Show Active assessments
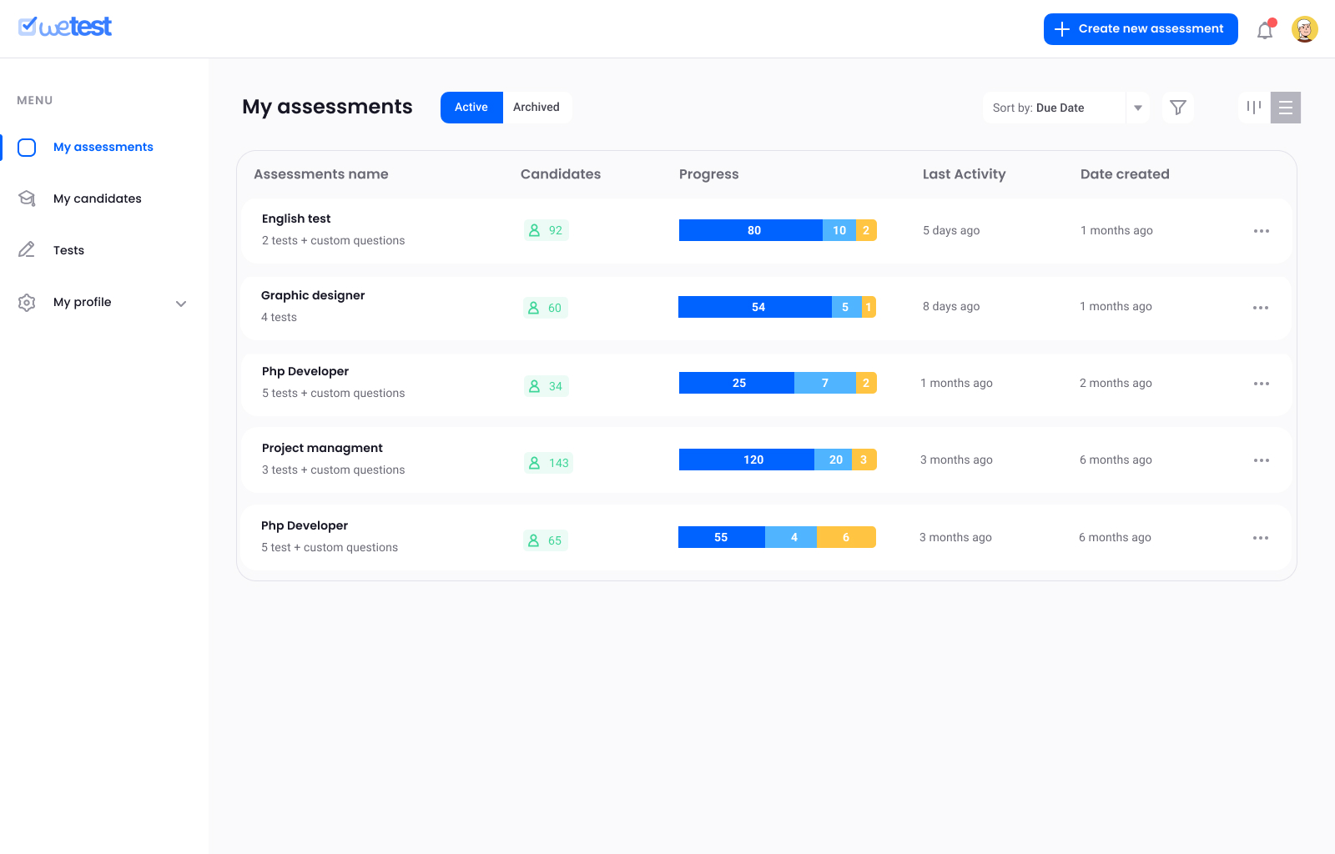Image resolution: width=1335 pixels, height=854 pixels. (x=471, y=108)
